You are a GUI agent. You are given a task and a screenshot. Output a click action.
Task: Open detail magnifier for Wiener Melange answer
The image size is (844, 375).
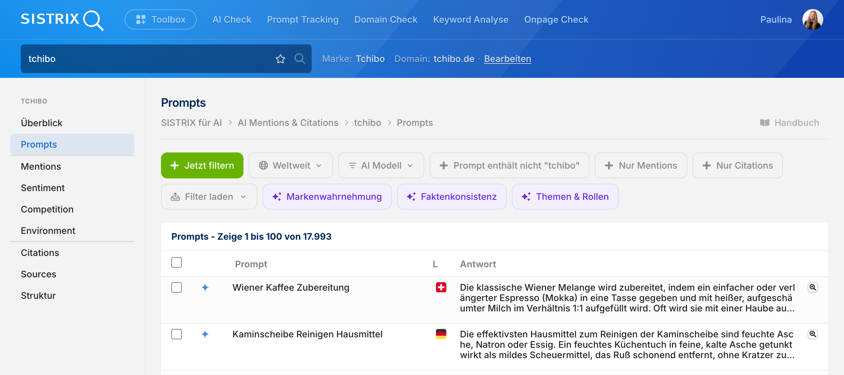813,287
